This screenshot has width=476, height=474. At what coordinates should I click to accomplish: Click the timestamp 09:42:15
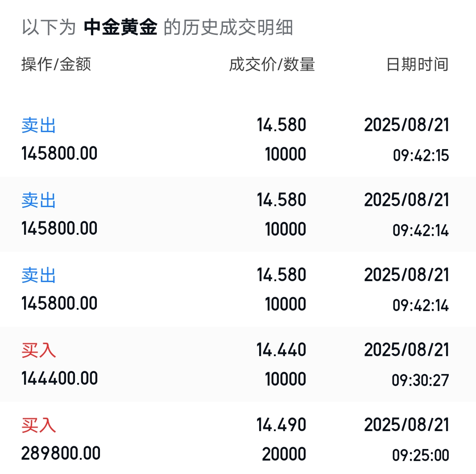click(421, 156)
